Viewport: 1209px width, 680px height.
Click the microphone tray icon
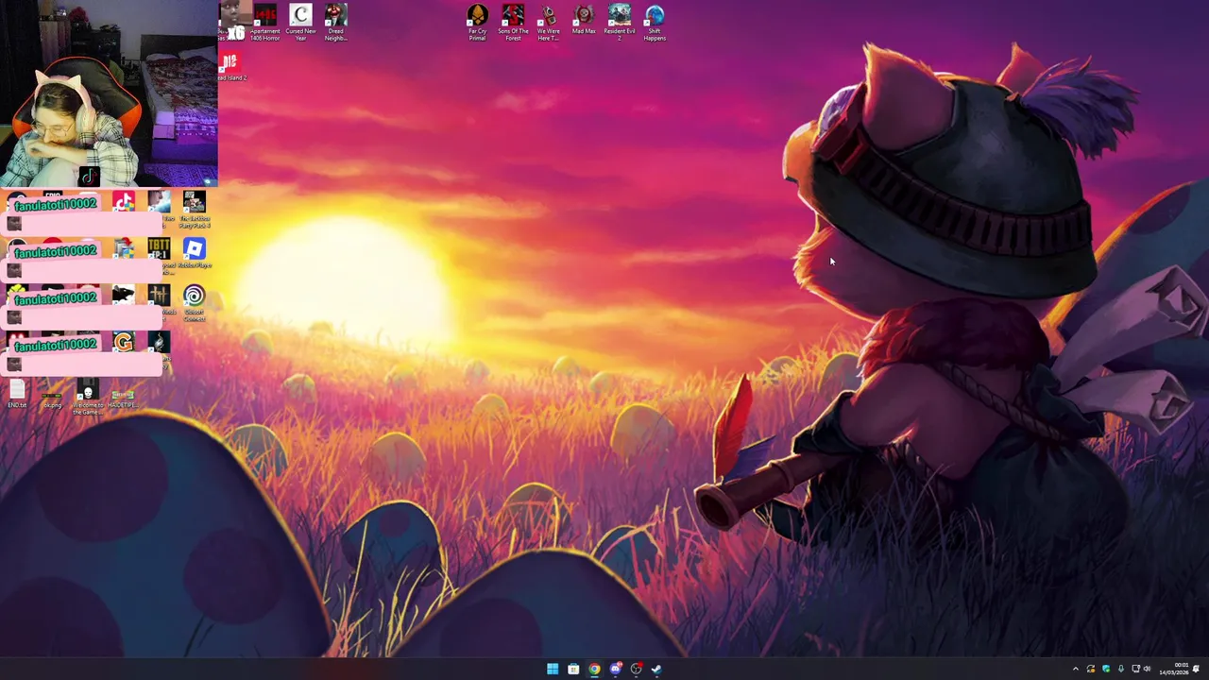pyautogui.click(x=1121, y=669)
